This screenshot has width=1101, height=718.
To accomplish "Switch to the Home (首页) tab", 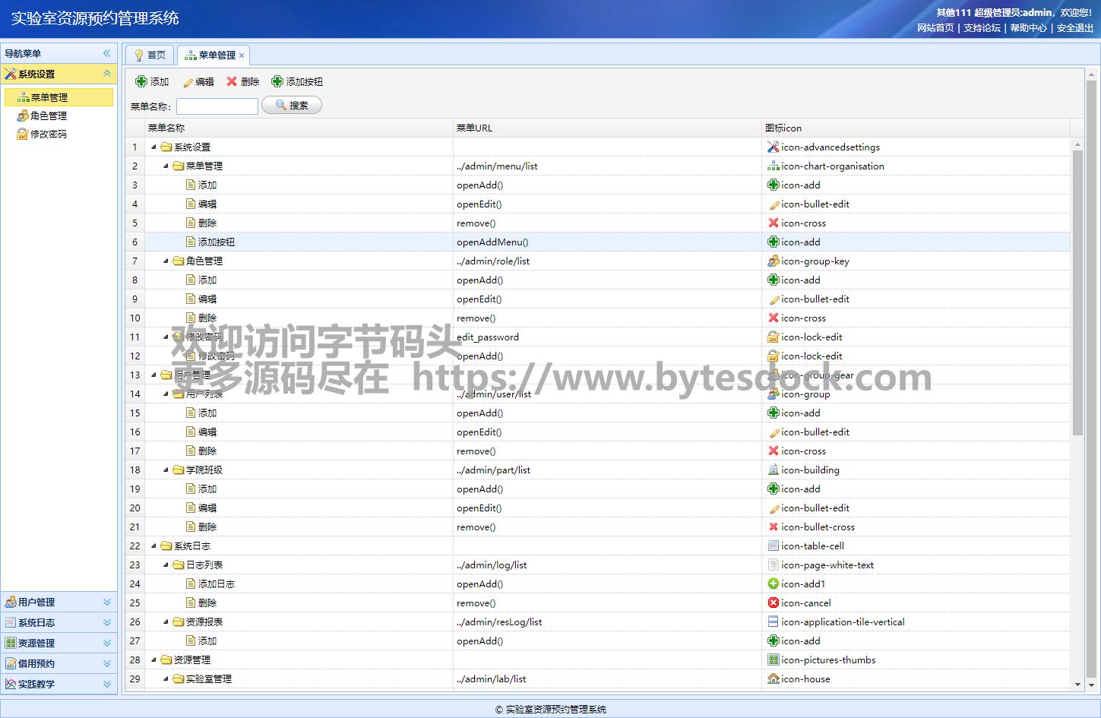I will (150, 55).
